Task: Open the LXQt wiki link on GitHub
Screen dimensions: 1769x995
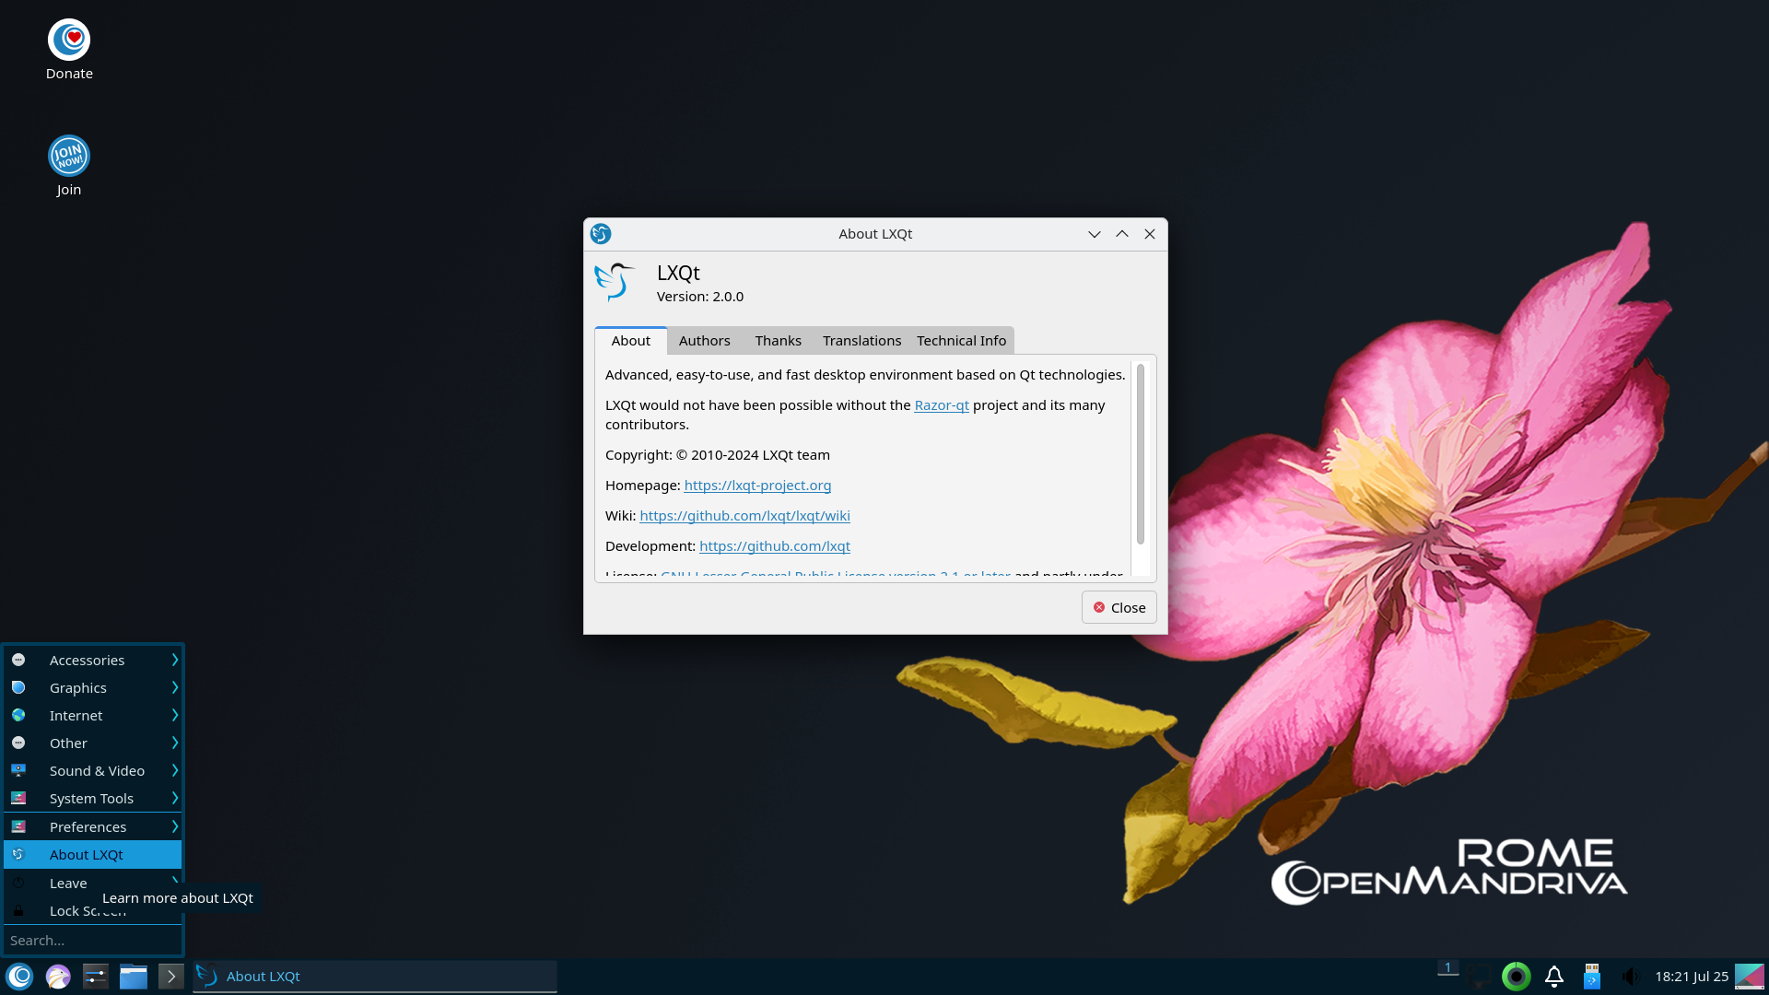Action: click(744, 516)
